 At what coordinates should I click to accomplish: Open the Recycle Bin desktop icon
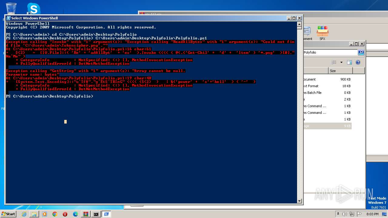11,8
